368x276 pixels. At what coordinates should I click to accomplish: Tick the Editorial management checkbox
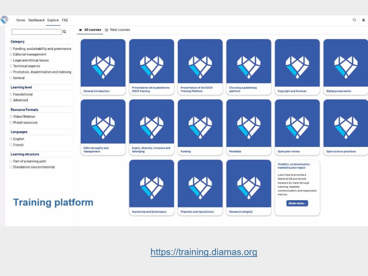(x=11, y=54)
